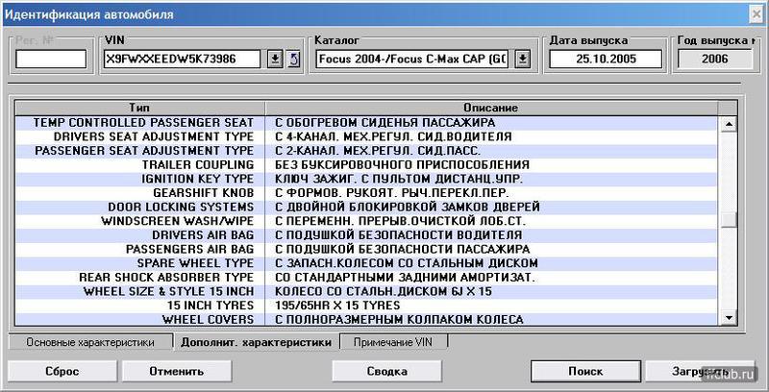
Task: Switch to Дополнит. характеристики tab
Action: pos(256,342)
